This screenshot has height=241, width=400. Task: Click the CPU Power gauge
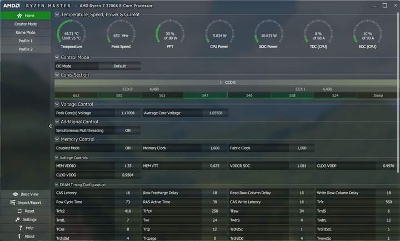tap(219, 34)
